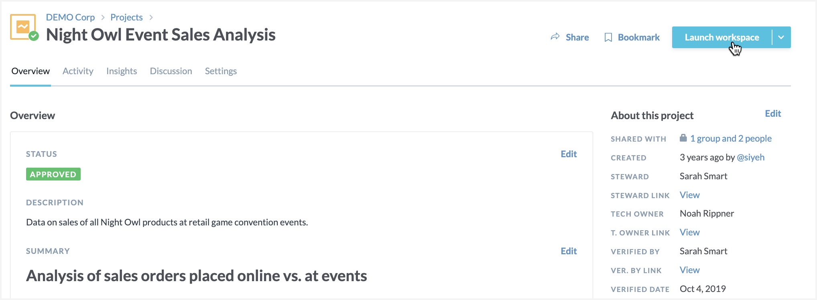
Task: Open 1 group and 2 people sharing
Action: pos(731,138)
